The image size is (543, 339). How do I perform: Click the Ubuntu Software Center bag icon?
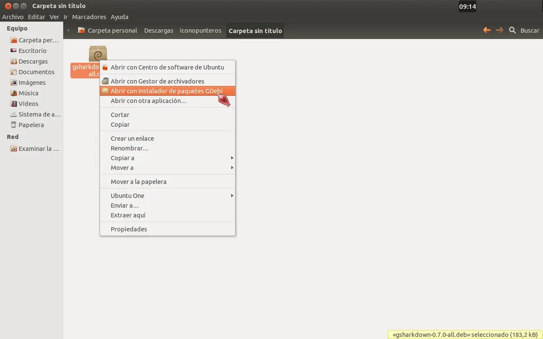pos(105,67)
